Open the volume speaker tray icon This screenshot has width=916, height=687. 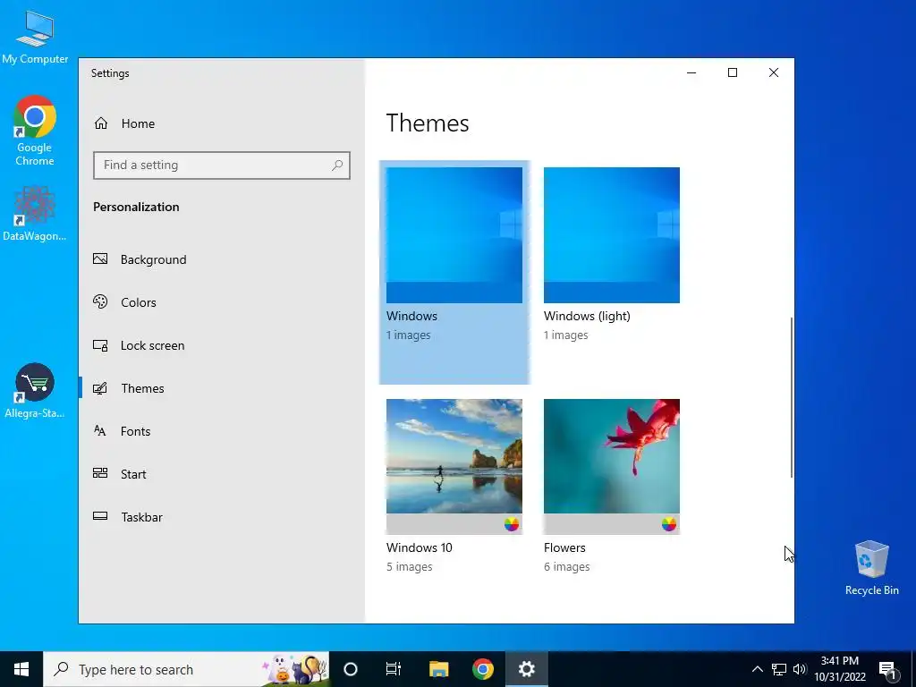(x=800, y=669)
